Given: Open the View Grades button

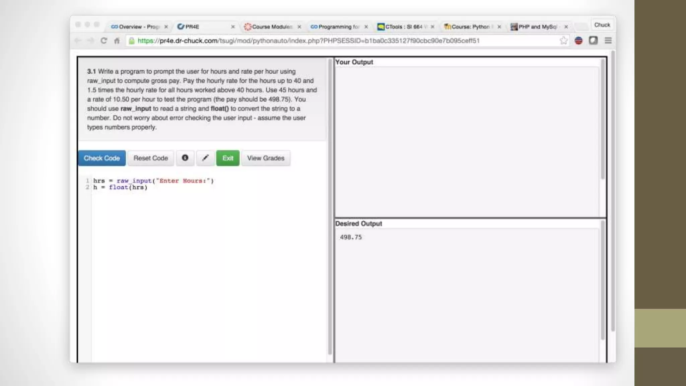Looking at the screenshot, I should (x=266, y=158).
